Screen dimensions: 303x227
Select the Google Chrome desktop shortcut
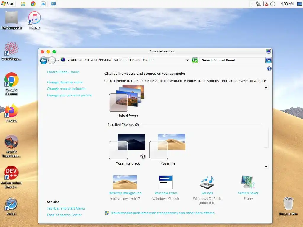(12, 84)
